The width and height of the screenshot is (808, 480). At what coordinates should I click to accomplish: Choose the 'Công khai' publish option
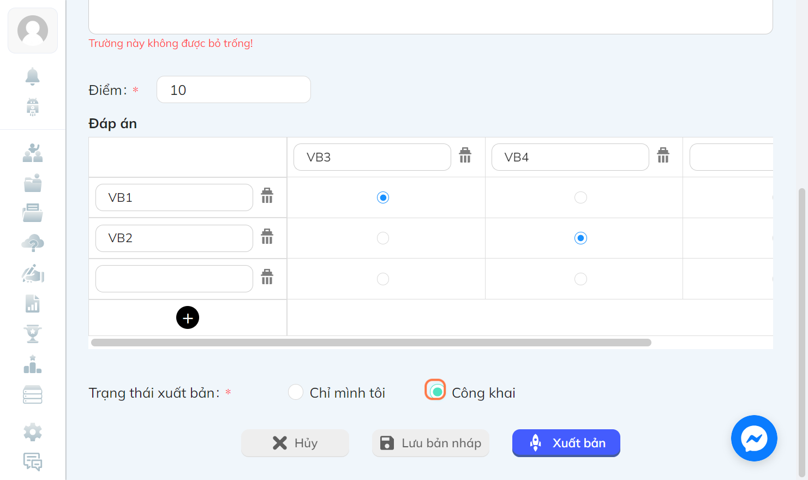(x=436, y=391)
